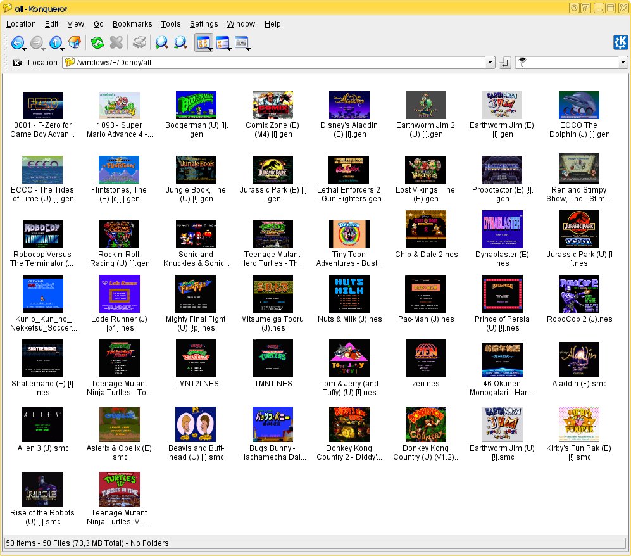Screen dimensions: 631x556
Task: Open the Tools menu
Action: [x=171, y=24]
